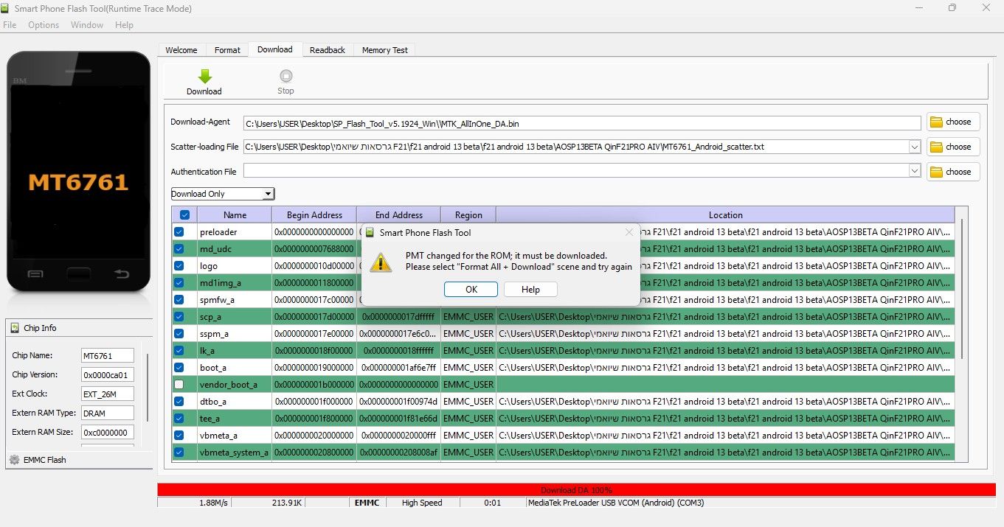Click the Region column header

pos(468,215)
